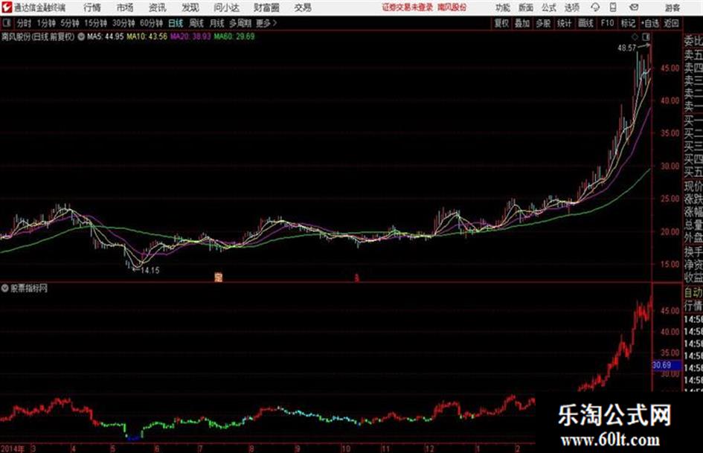Open the 市场 menu
Screen dimensions: 703x453
click(x=125, y=7)
